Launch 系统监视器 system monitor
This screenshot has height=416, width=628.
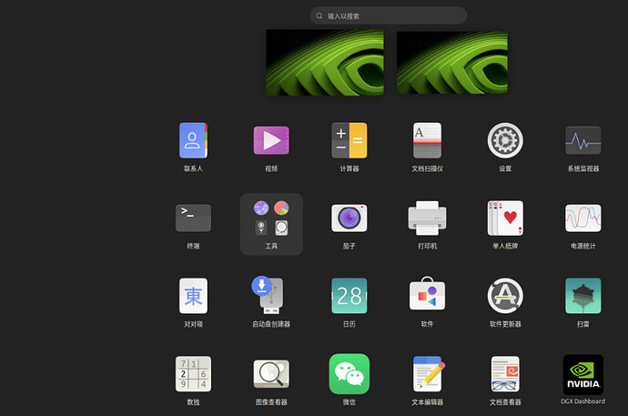click(582, 141)
